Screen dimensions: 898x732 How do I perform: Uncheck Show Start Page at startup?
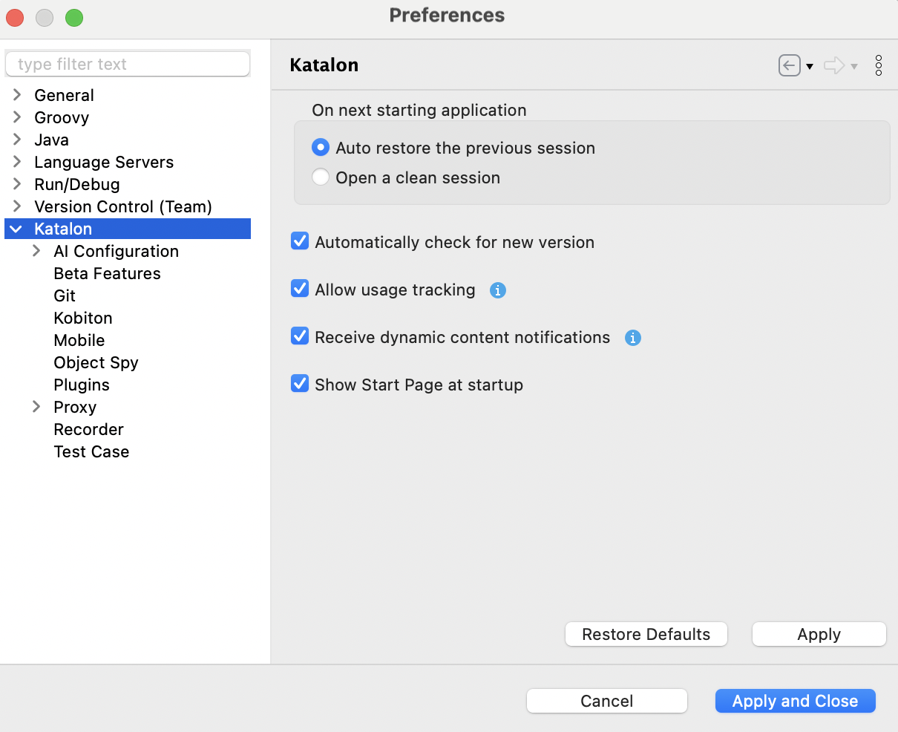point(299,383)
